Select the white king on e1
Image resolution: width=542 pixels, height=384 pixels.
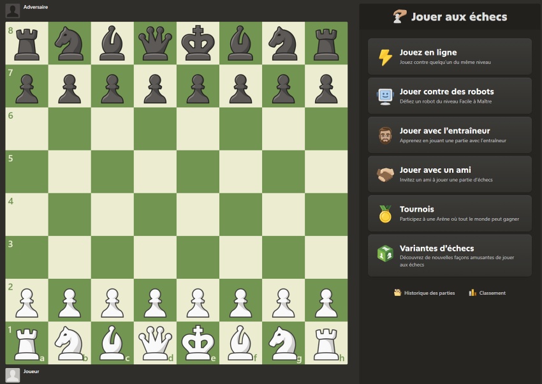click(198, 343)
